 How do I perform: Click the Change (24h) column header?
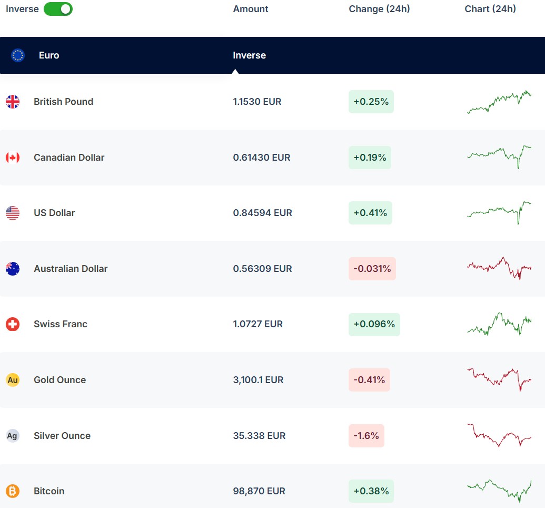tap(379, 9)
